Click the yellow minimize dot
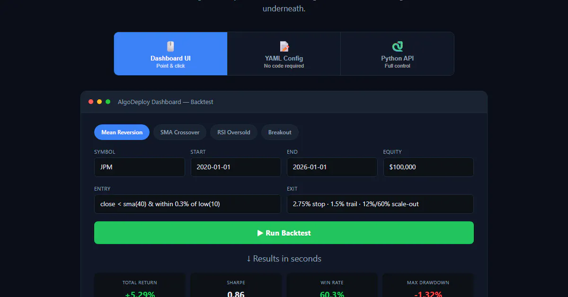 pyautogui.click(x=99, y=102)
